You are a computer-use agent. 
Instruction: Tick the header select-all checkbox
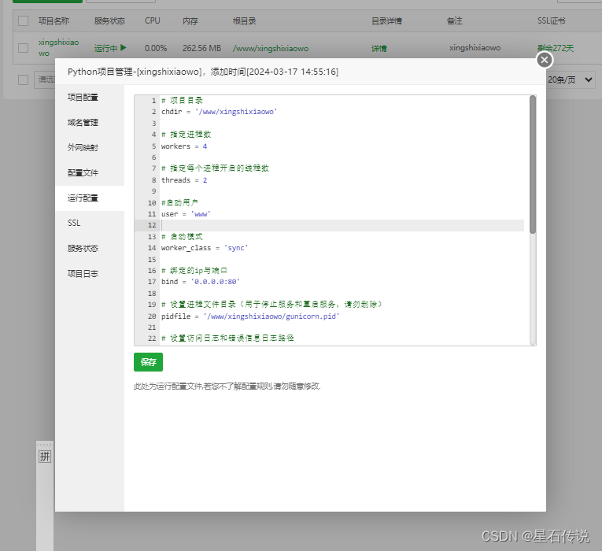pyautogui.click(x=24, y=20)
